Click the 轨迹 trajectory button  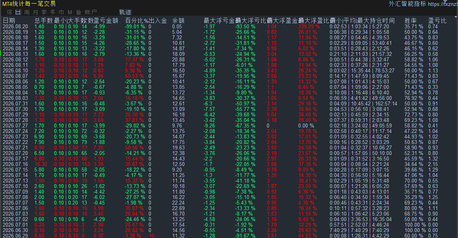click(x=125, y=12)
